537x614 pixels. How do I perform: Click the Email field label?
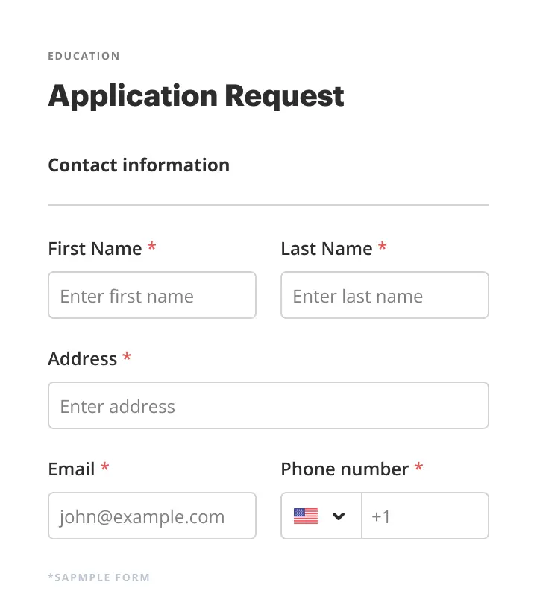(71, 469)
